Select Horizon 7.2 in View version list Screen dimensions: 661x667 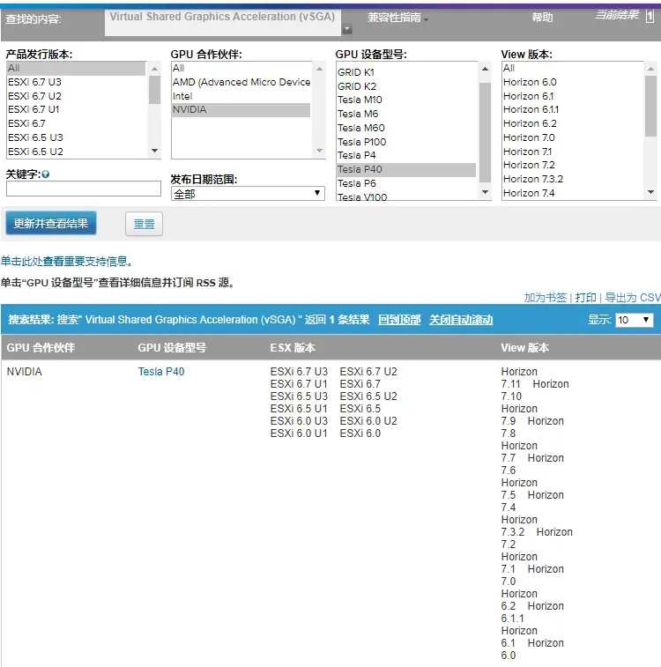coord(573,165)
